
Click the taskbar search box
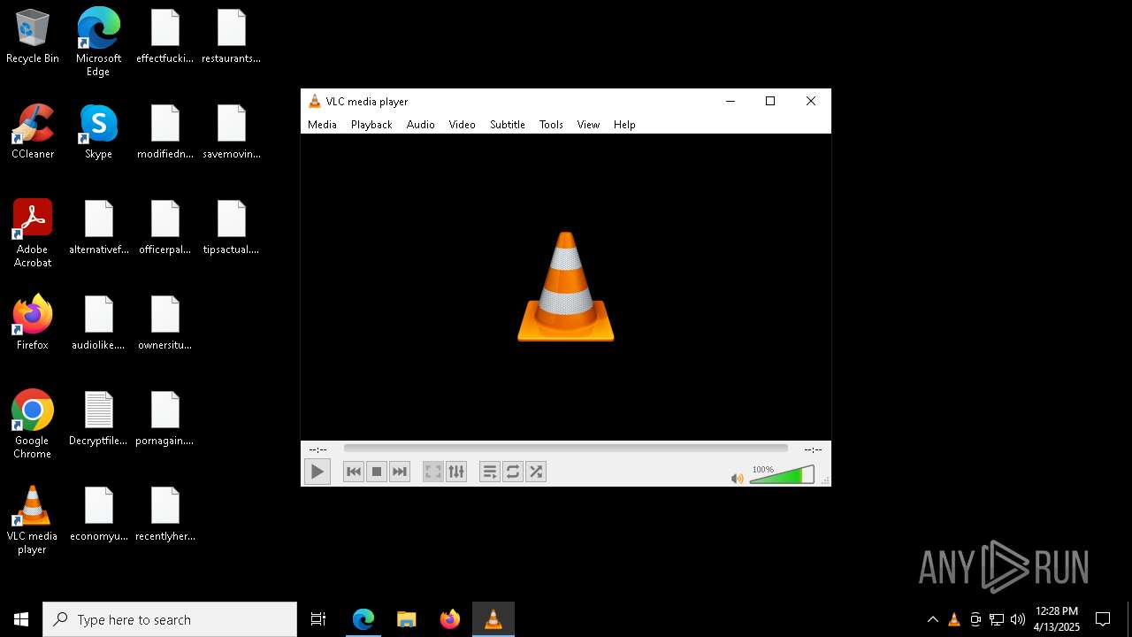(170, 619)
